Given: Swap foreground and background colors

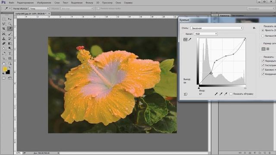Looking at the screenshot, I should [x=9, y=67].
